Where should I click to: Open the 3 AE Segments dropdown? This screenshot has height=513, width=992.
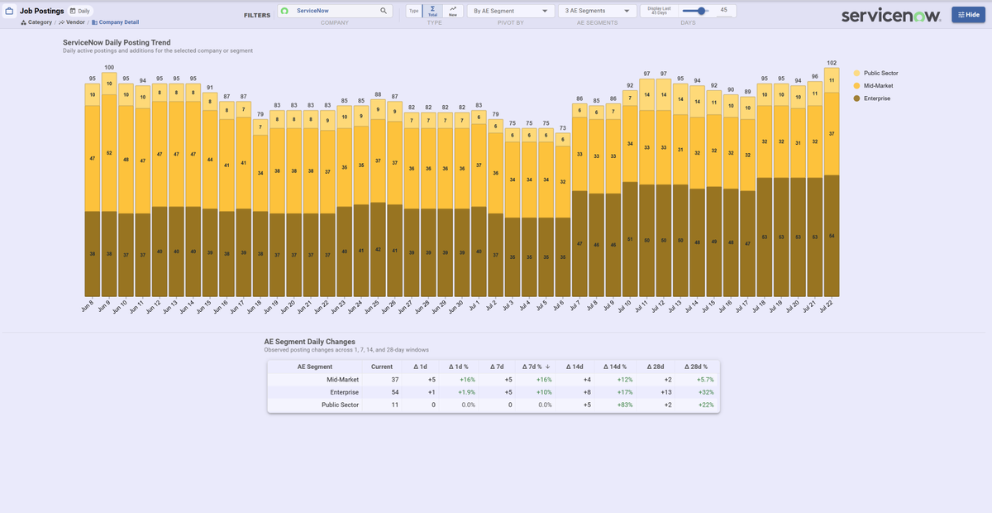point(598,11)
